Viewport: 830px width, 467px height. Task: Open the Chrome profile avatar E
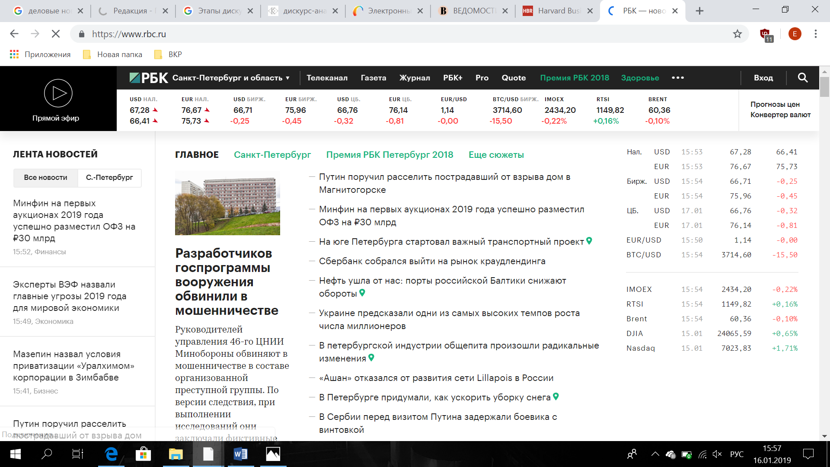click(795, 34)
